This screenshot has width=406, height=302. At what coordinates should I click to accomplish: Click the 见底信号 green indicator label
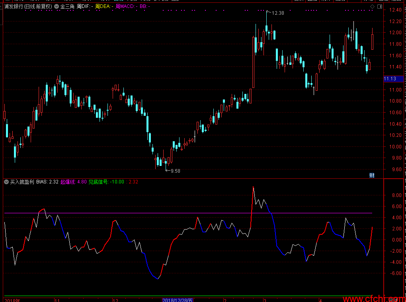coord(98,182)
